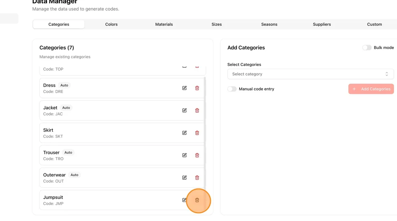Click the Code: JMP text
Screen dimensions: 397x221
point(53,204)
